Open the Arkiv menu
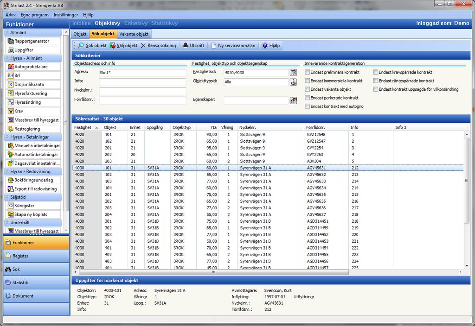 tap(10, 15)
